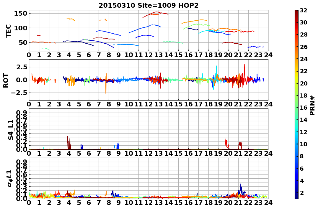The height and width of the screenshot is (209, 318).
Task: Click the 50 tick on TEC axis
Action: [x=23, y=42]
